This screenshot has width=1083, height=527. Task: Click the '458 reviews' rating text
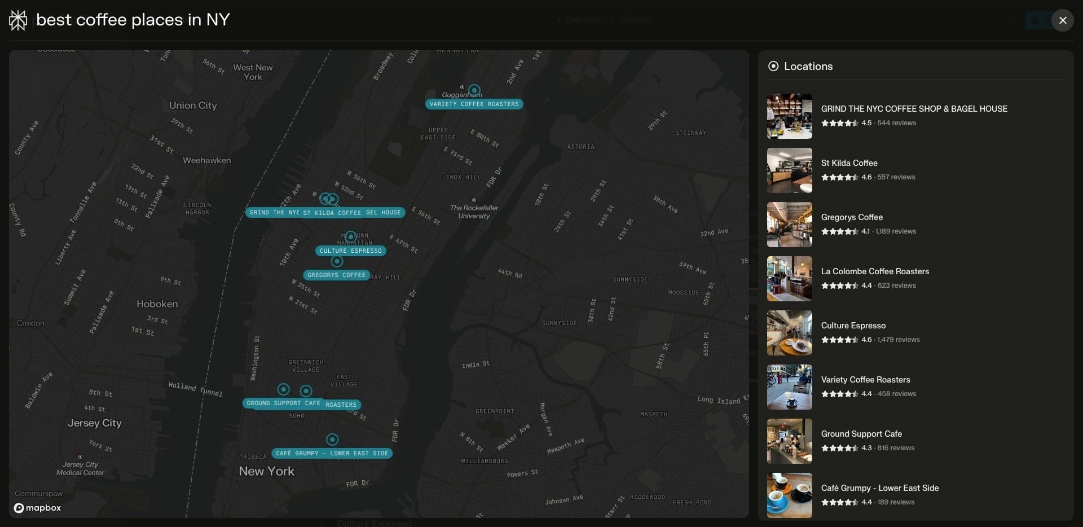[x=897, y=394]
